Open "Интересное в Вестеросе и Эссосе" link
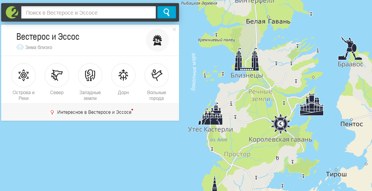Screen dimensions: 372x191 coord(94,112)
